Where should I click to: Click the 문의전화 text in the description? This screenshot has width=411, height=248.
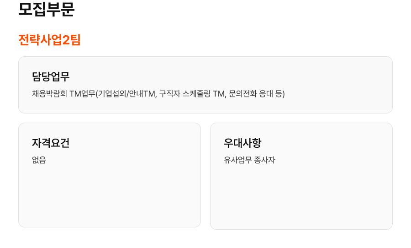pos(243,94)
